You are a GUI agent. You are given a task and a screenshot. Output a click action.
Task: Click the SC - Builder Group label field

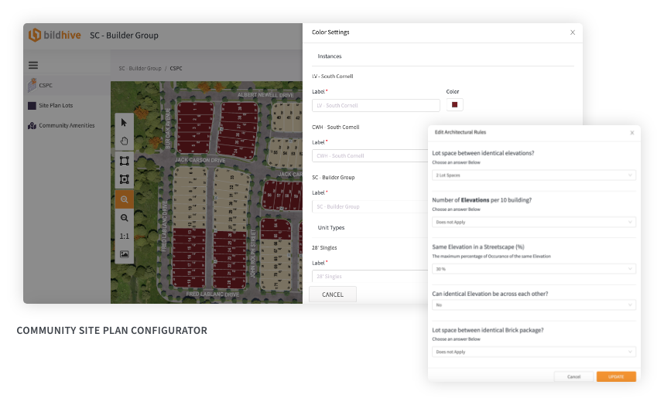pos(370,206)
